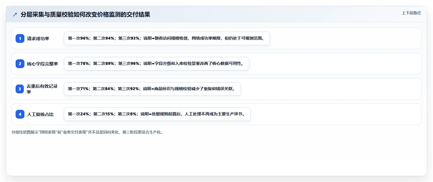Click the title 分层采集与质量校验如何改变价格监测的交付结果
The width and height of the screenshot is (433, 182).
85,15
